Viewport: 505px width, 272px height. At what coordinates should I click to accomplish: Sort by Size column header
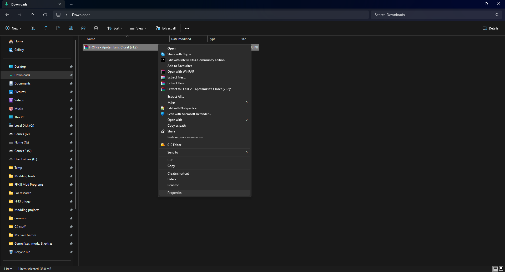249,39
